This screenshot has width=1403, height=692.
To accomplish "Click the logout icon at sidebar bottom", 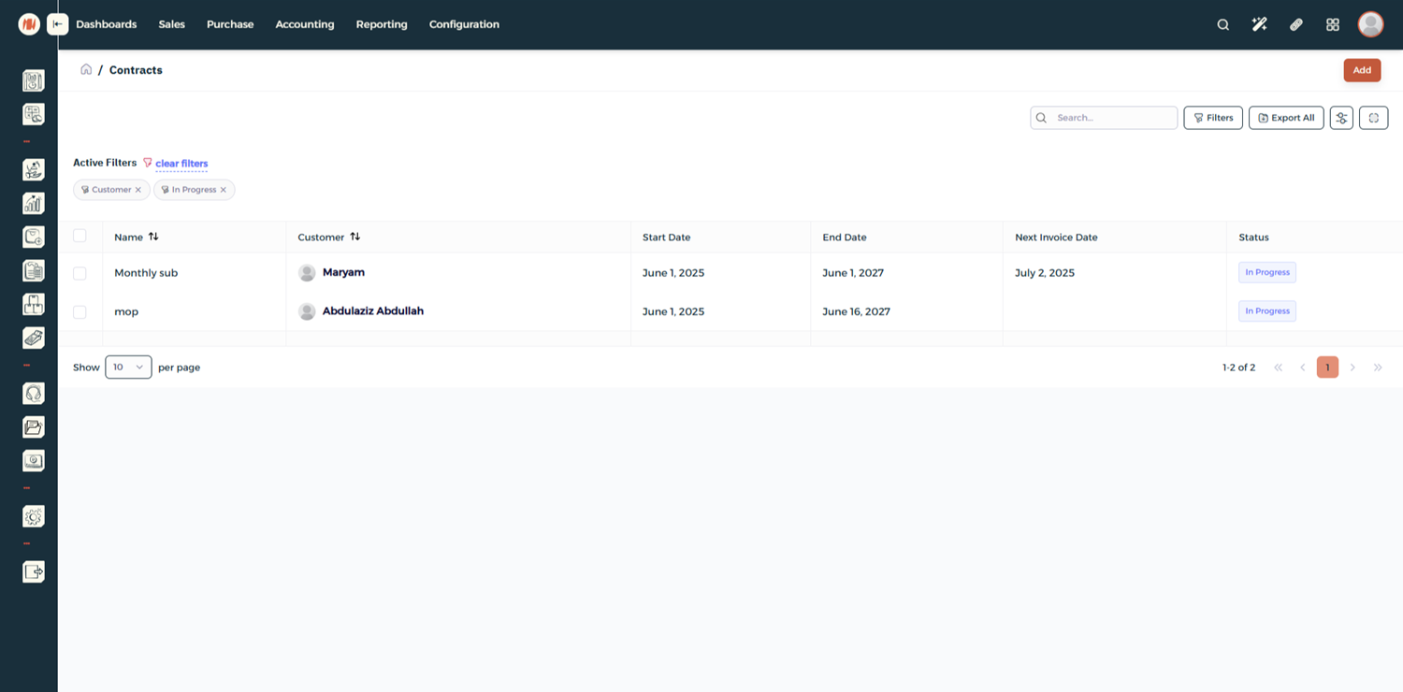I will pos(34,571).
